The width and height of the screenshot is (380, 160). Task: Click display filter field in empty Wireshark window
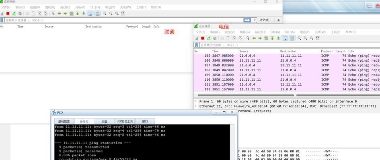point(123,20)
